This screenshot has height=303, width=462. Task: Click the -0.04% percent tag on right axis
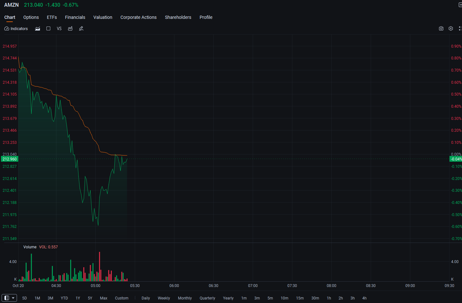(x=456, y=159)
